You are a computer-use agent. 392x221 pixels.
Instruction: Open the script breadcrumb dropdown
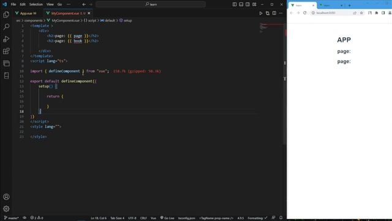(90, 20)
